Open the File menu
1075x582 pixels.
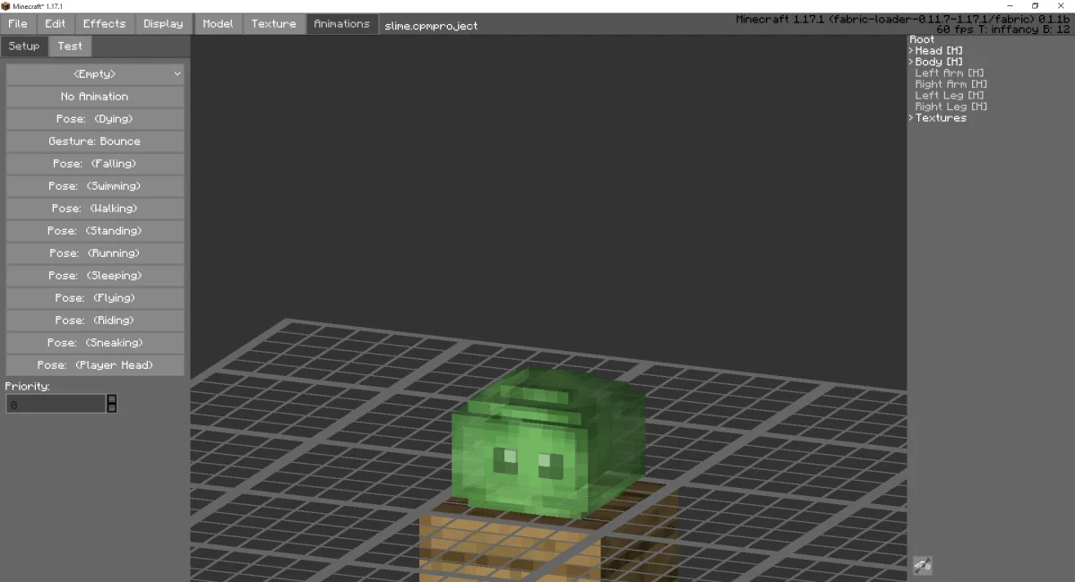(x=18, y=23)
